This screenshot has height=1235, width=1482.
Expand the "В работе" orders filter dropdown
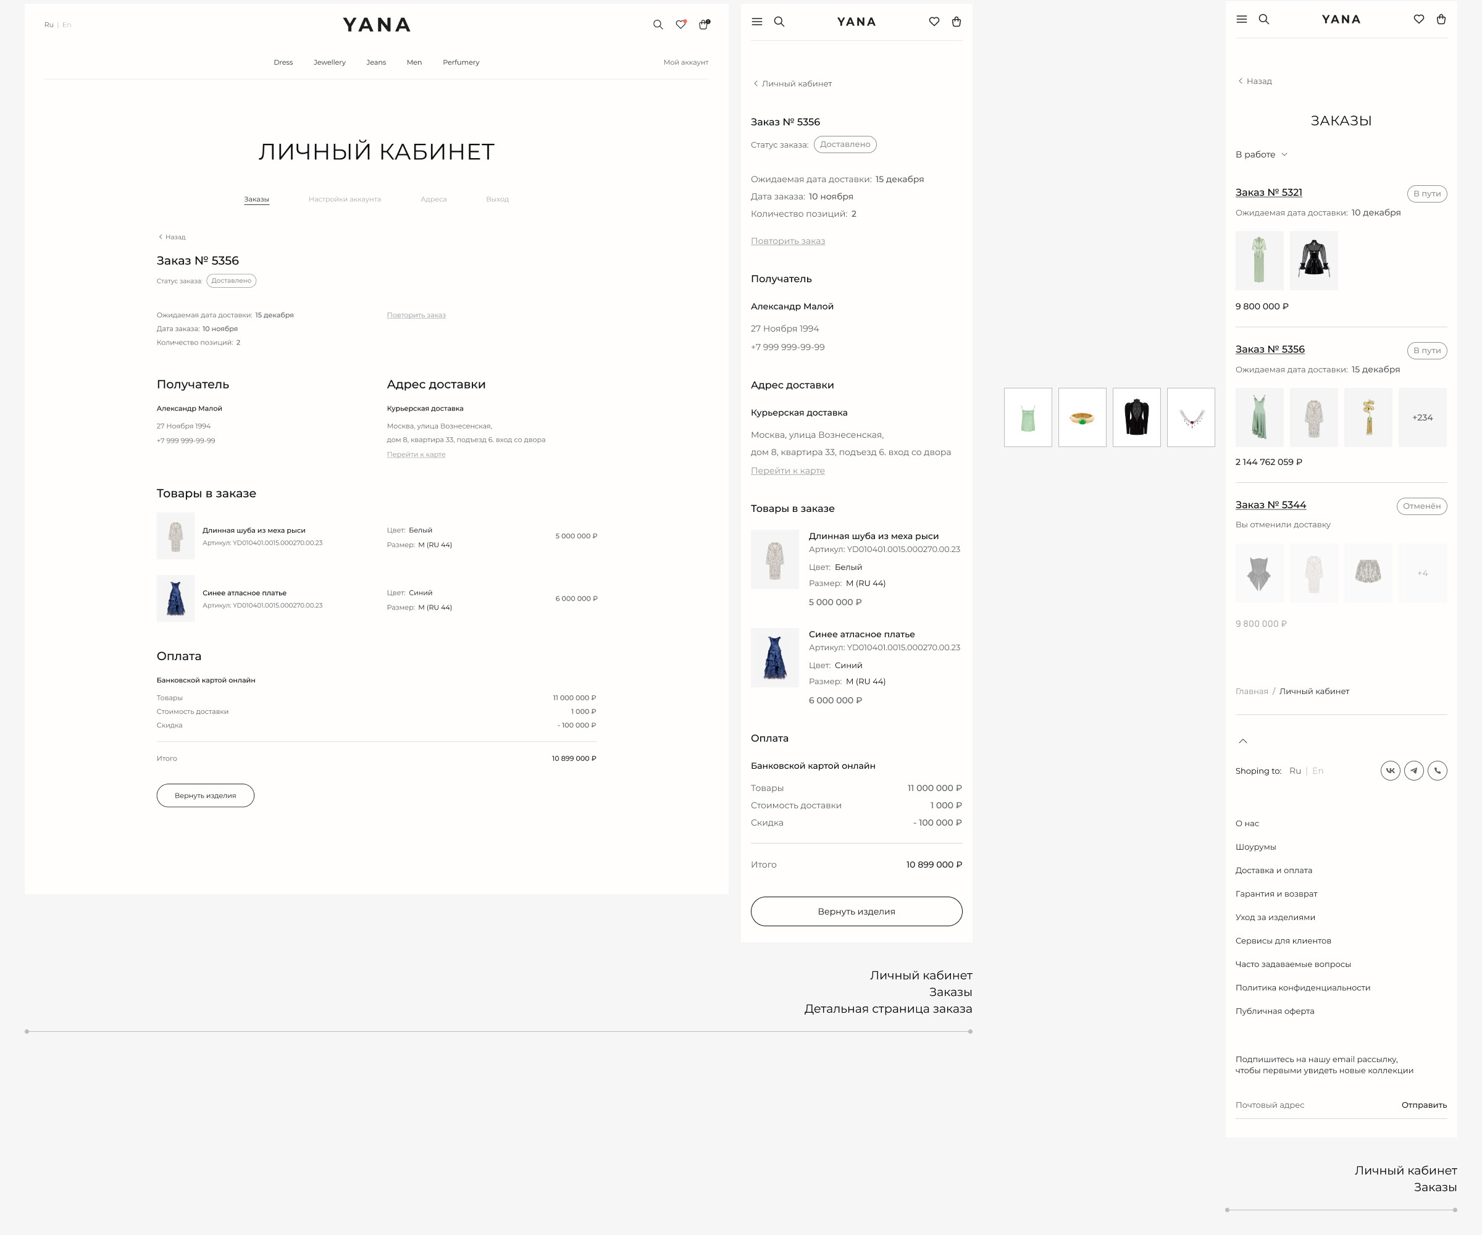1261,154
